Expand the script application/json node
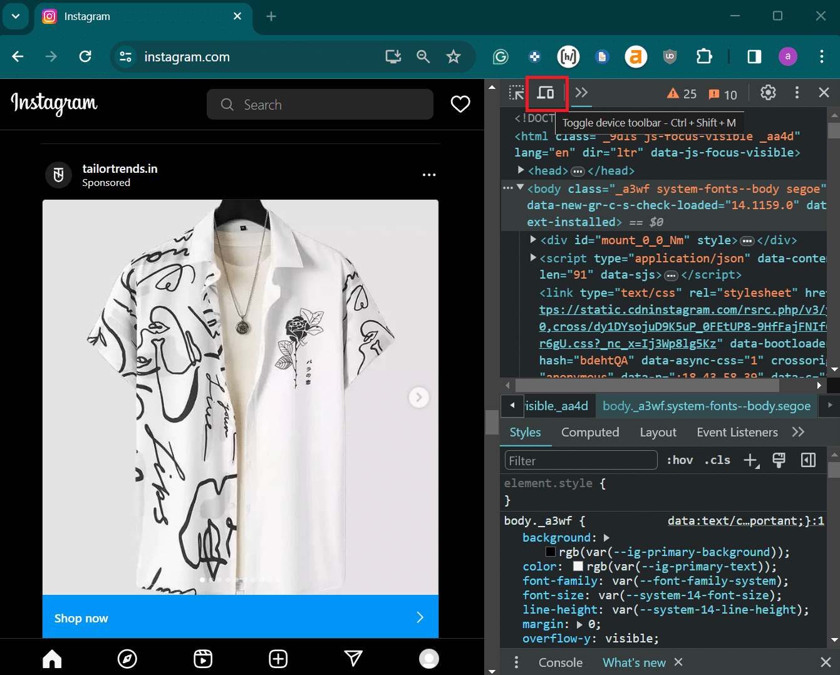This screenshot has width=840, height=675. tap(533, 257)
